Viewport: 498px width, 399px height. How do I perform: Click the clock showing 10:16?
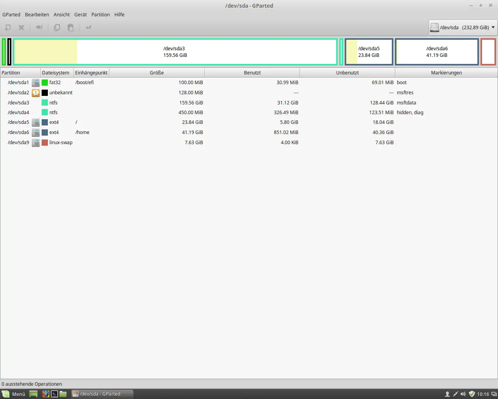tap(483, 394)
